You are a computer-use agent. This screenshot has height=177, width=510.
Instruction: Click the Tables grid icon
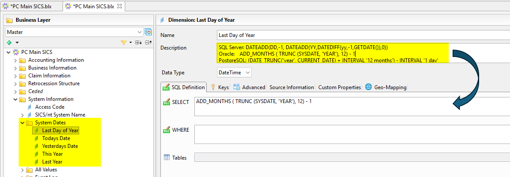[167, 157]
